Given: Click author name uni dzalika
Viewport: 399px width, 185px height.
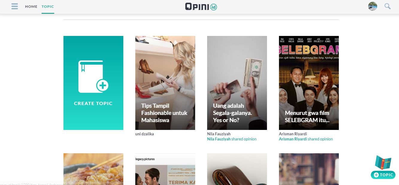Looking at the screenshot, I should (x=145, y=134).
